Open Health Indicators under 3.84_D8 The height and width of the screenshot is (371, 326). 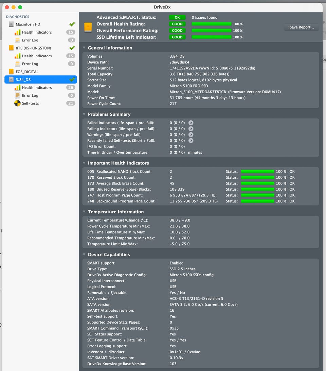point(41,87)
